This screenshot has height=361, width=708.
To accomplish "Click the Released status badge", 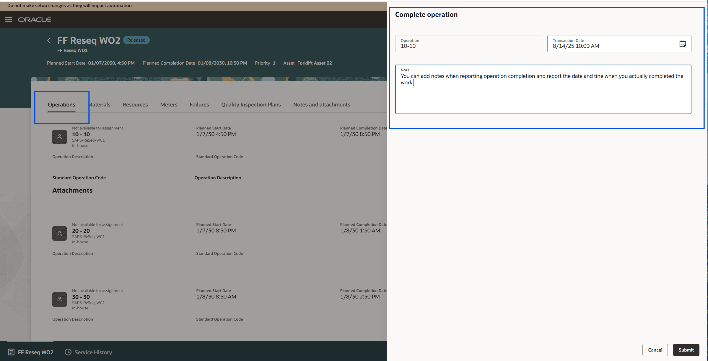I will click(136, 40).
